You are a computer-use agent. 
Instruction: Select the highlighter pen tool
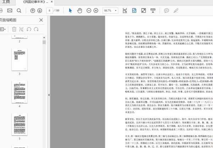pyautogui.click(x=176, y=11)
